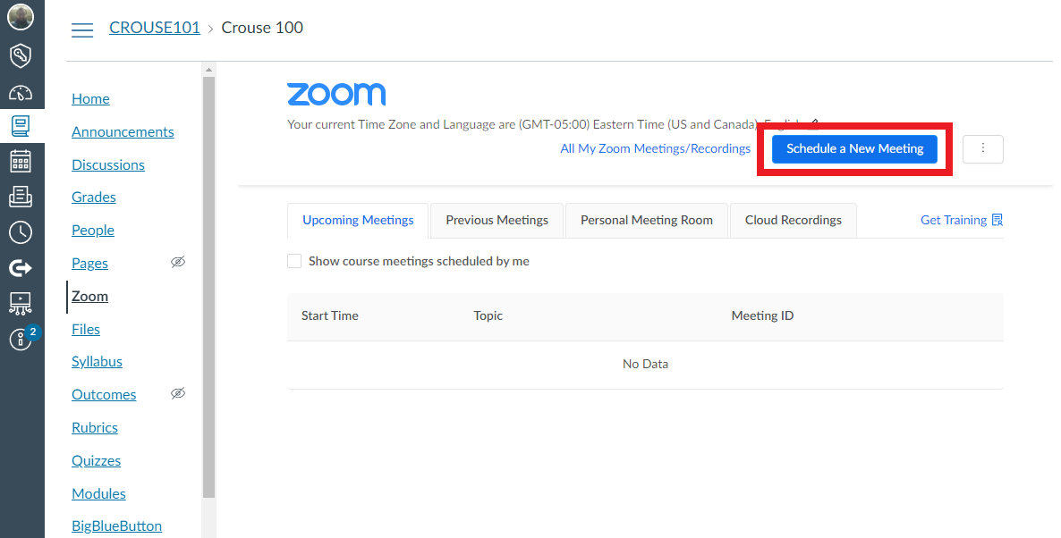Switch to the Previous Meetings tab
Screen dimensions: 1061x538
[x=497, y=221]
